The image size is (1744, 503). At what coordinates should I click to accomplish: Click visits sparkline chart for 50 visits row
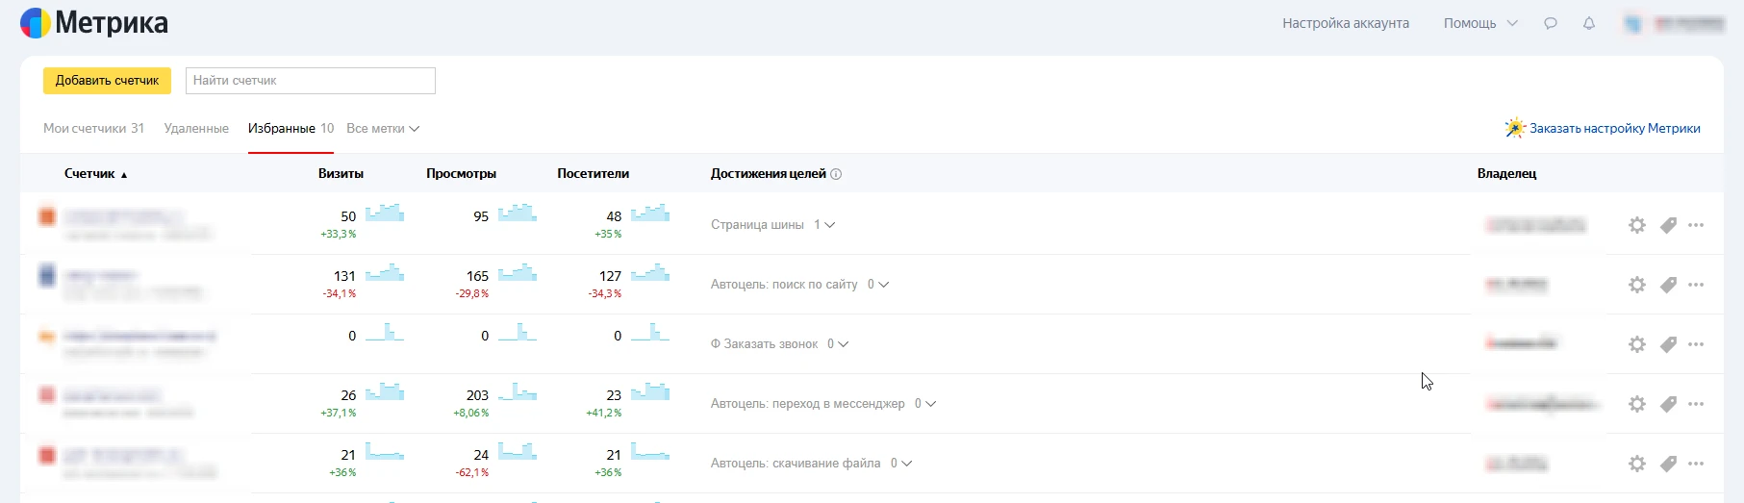(x=385, y=213)
